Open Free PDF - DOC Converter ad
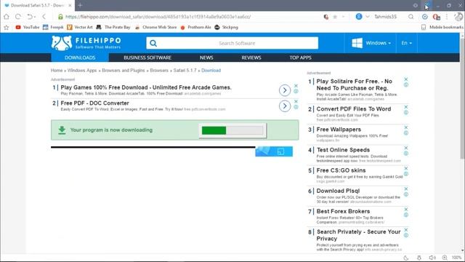The image size is (465, 262). click(x=94, y=103)
